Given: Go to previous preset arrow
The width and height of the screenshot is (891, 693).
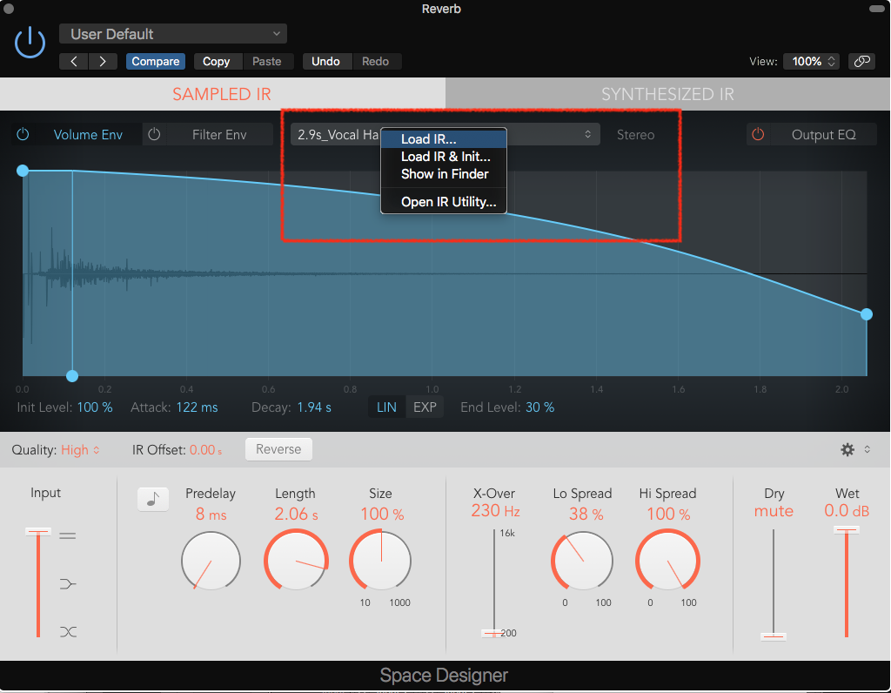Looking at the screenshot, I should coord(74,62).
